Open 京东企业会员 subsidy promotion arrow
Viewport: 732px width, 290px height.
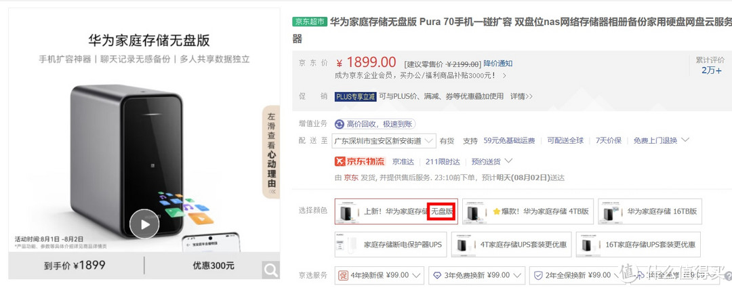(505, 75)
